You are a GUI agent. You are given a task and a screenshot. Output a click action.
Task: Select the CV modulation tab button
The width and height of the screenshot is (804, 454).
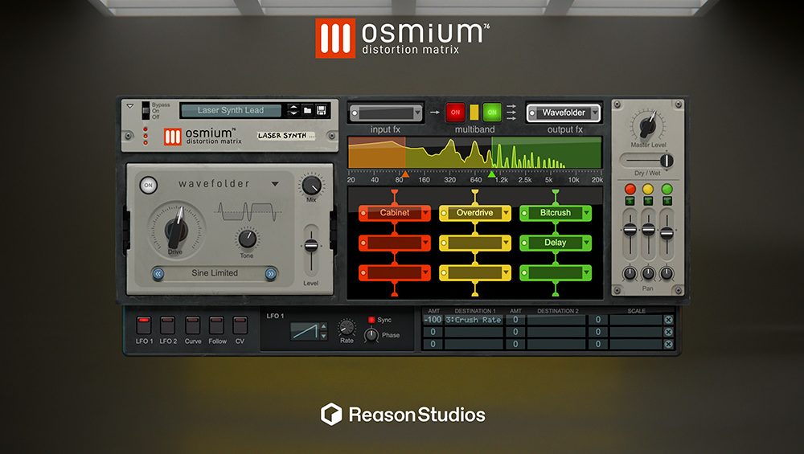(x=240, y=325)
